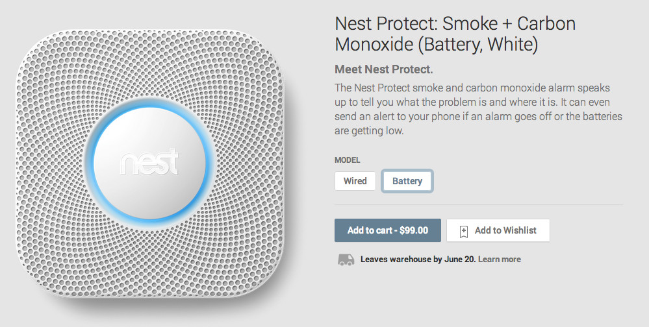649x327 pixels.
Task: Click the MODEL label above the options
Action: [348, 160]
